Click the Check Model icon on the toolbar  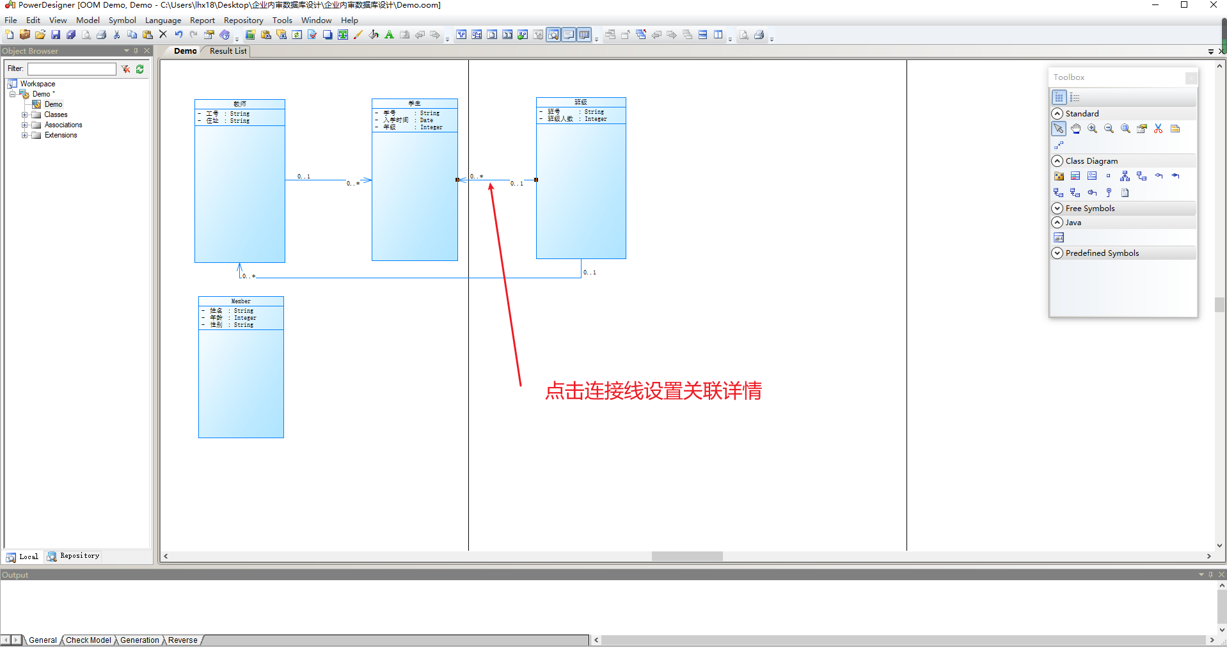pos(312,35)
